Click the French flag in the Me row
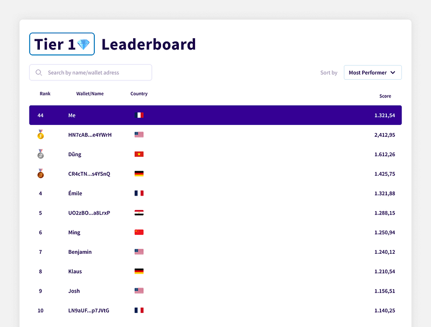The height and width of the screenshot is (327, 431). click(x=139, y=115)
